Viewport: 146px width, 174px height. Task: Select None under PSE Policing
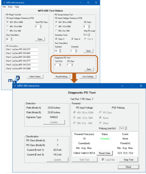pos(104,118)
